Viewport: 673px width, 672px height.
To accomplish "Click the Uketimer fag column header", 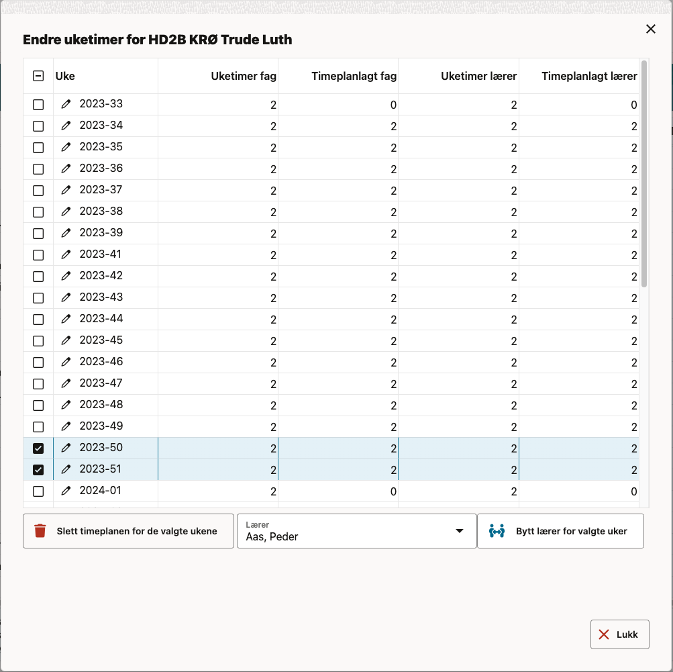I will tap(243, 76).
